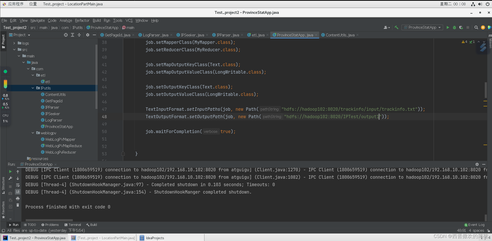This screenshot has width=492, height=241.
Task: Hide the Run tool window
Action: (x=484, y=164)
